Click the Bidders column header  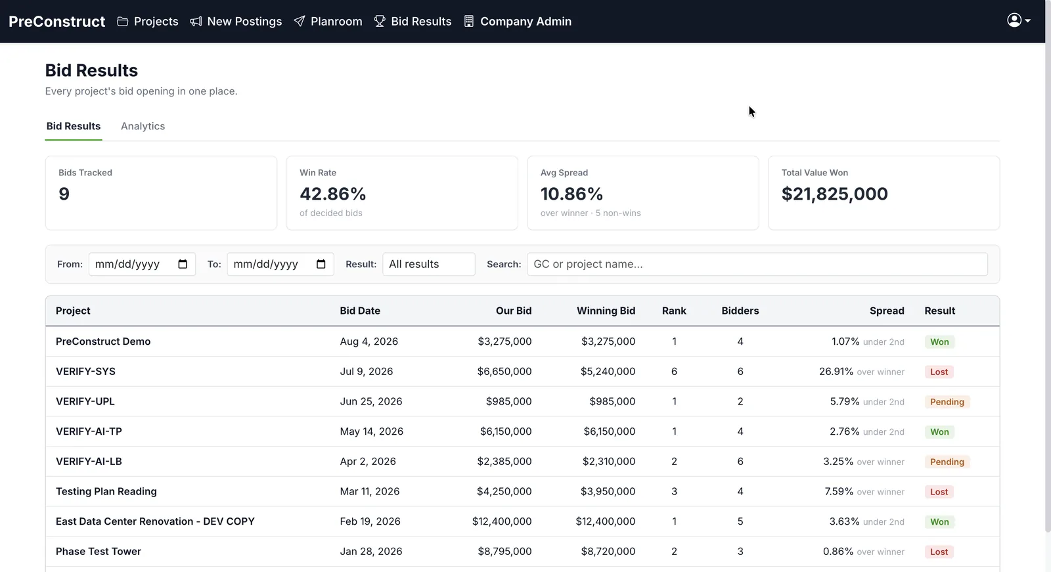[740, 311]
